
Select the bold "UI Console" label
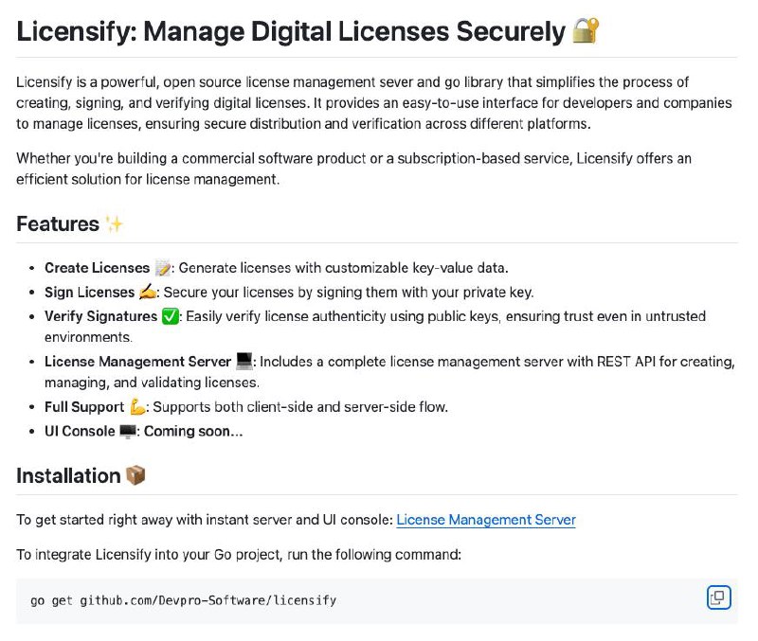80,431
